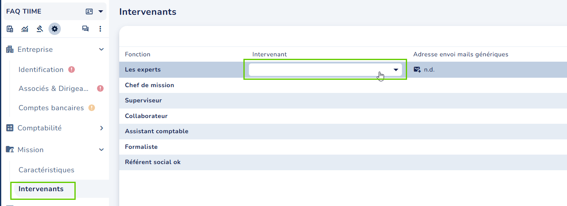Screen dimensions: 567x206
Task: Collapse the Entreprise section
Action: 102,49
